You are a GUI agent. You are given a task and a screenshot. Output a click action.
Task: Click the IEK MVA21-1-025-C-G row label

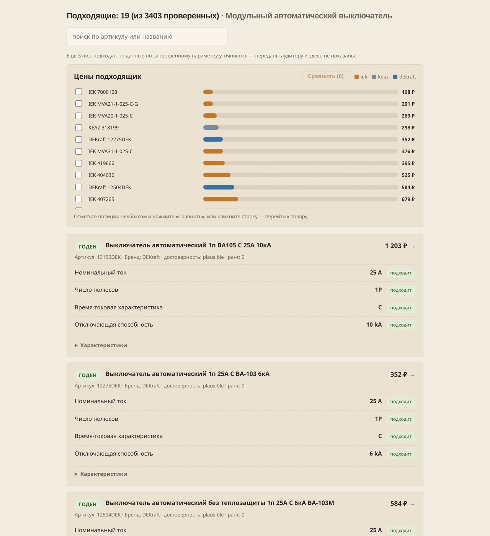click(113, 104)
